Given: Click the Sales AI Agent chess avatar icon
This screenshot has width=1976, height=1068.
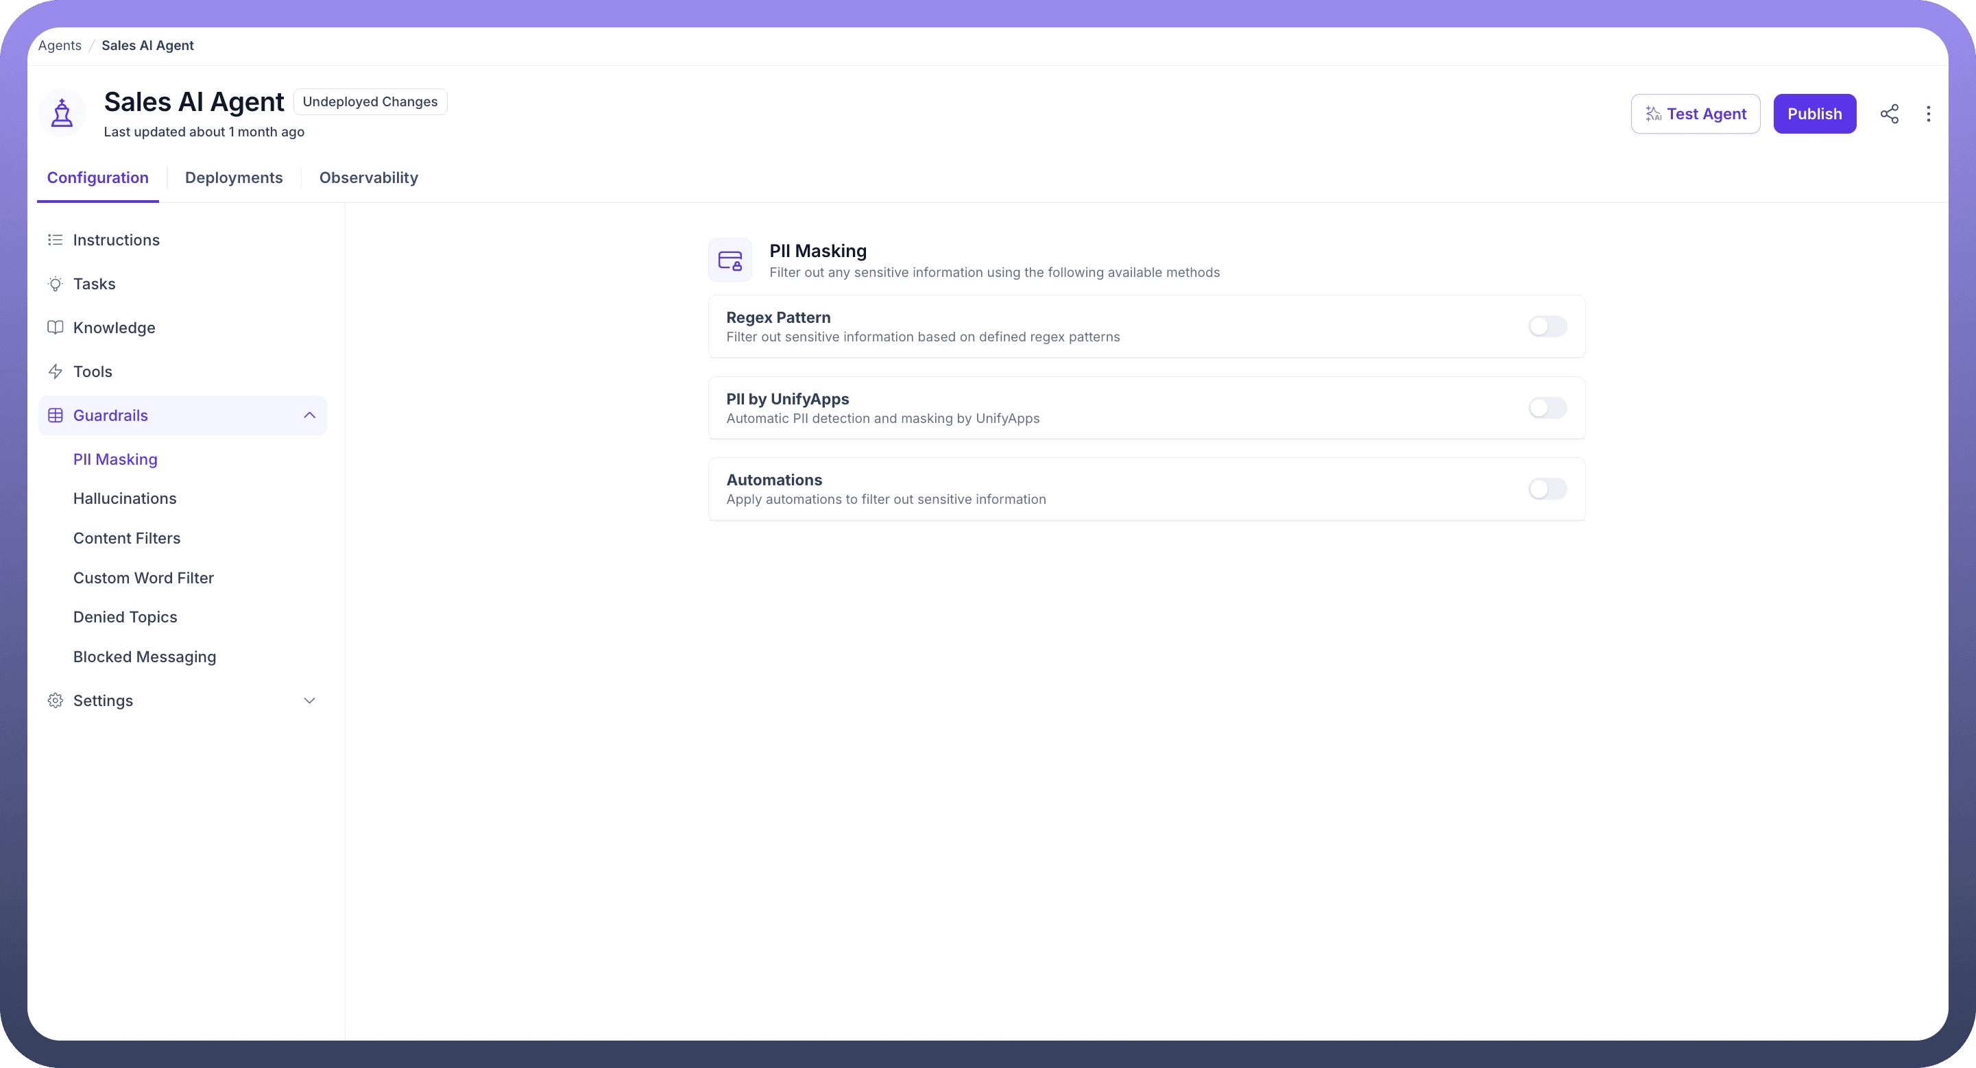Looking at the screenshot, I should tap(62, 114).
